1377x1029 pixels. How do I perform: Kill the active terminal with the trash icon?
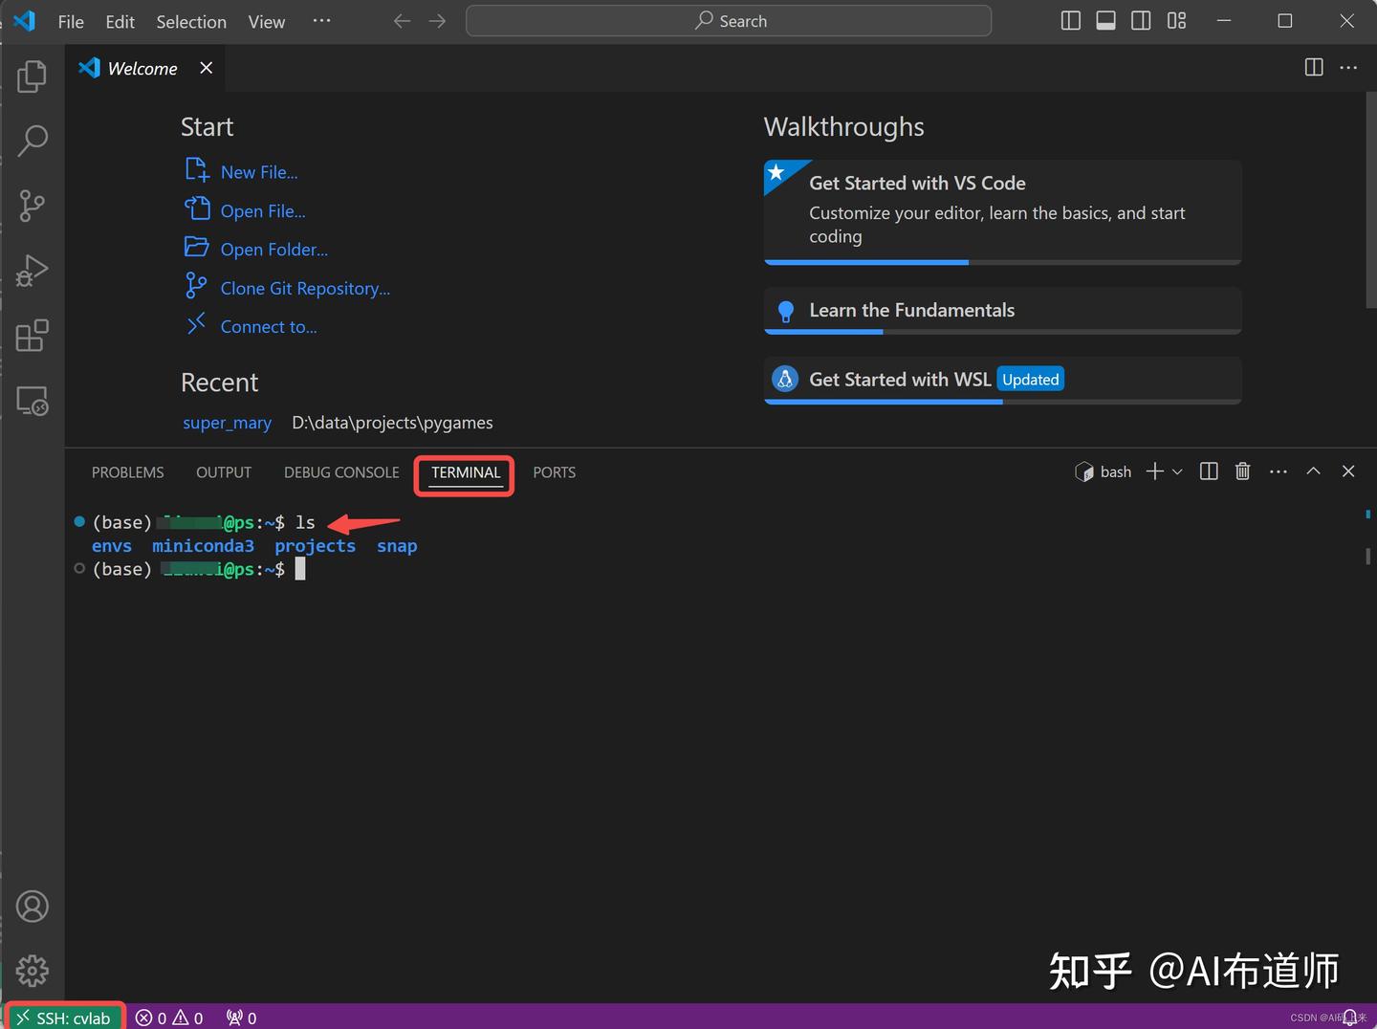tap(1242, 471)
